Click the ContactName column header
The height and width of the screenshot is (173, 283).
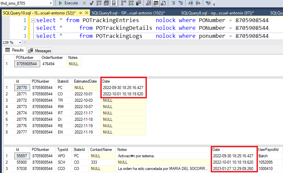[x=102, y=150]
